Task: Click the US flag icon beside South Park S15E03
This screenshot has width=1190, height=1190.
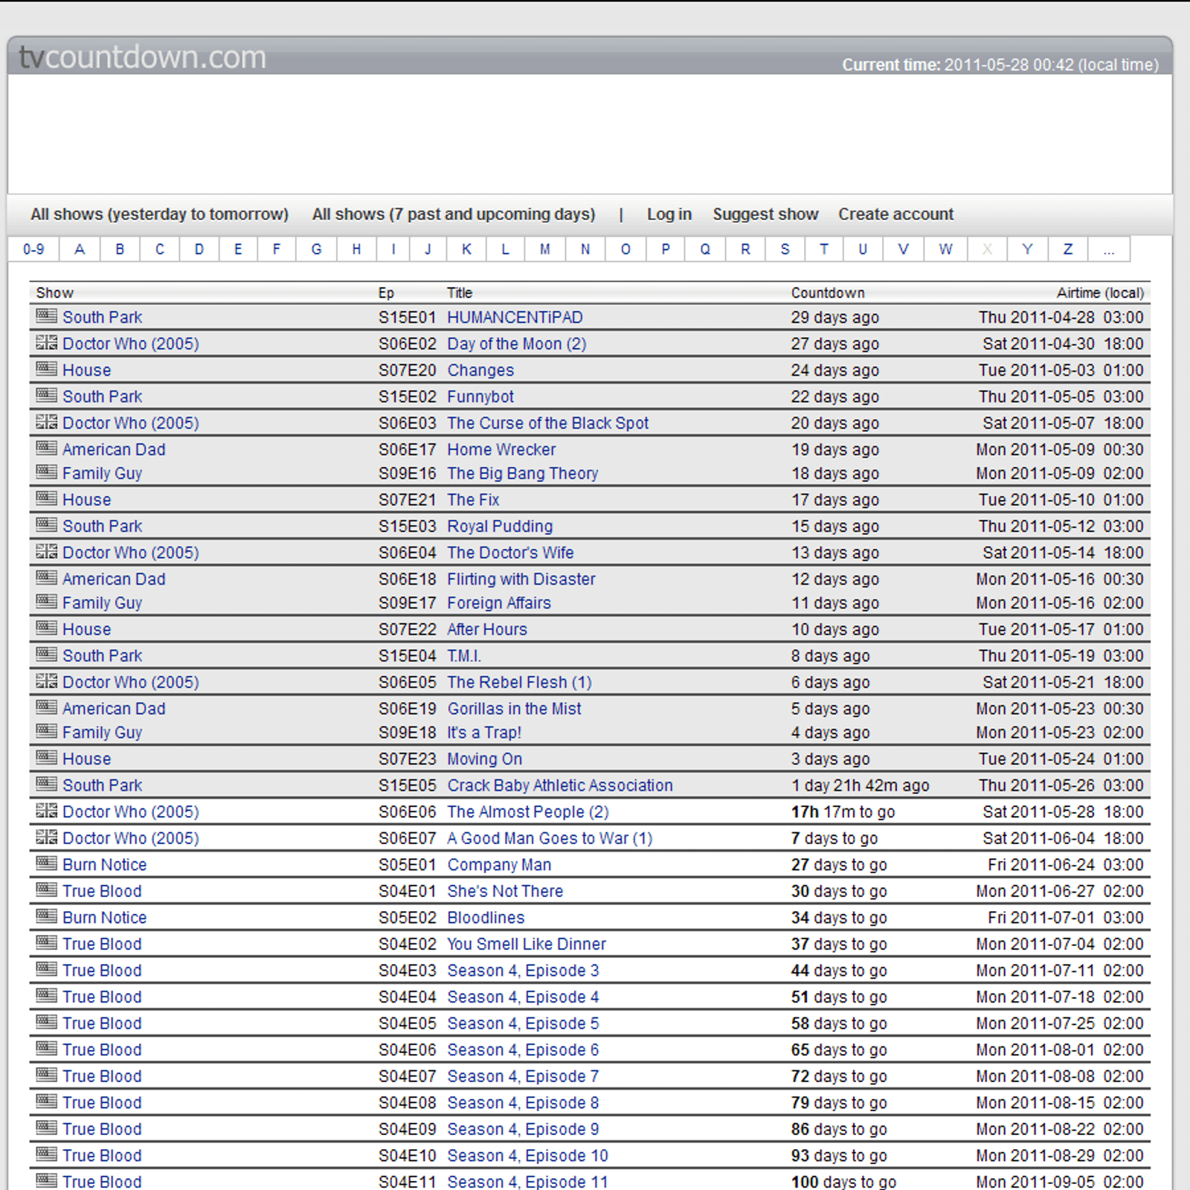Action: click(46, 524)
